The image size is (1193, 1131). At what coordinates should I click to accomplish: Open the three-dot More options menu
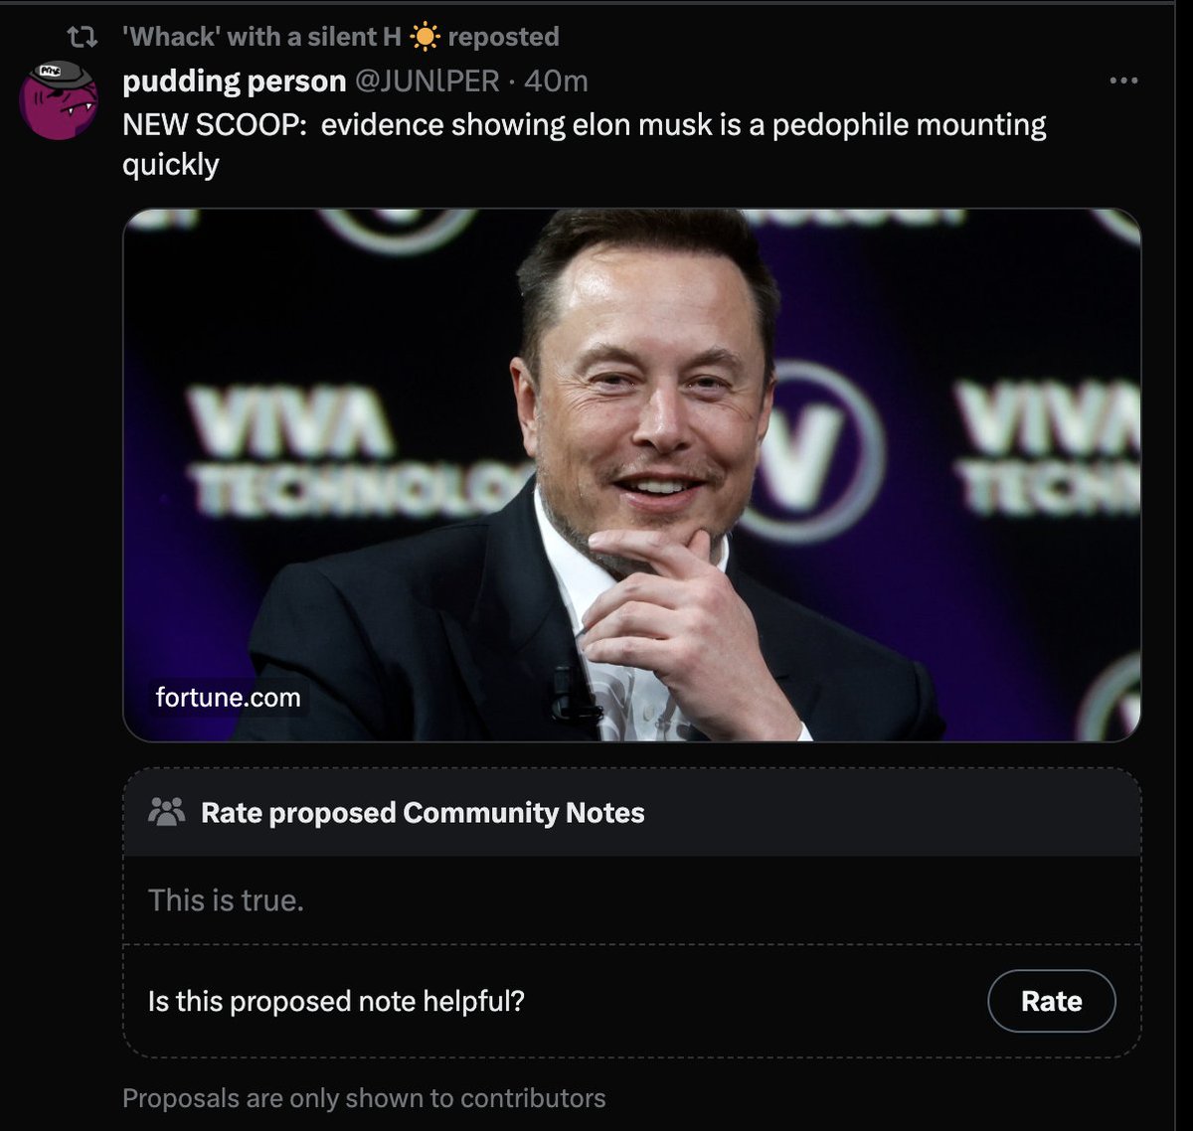pos(1122,81)
